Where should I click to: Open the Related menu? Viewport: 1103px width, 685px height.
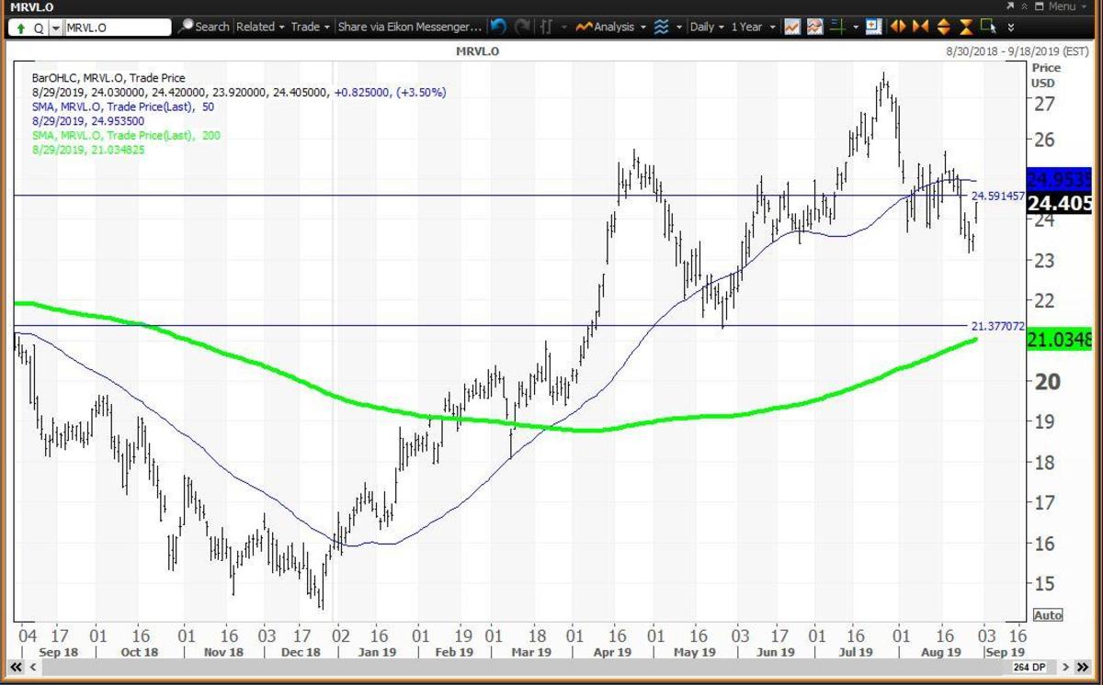click(x=260, y=27)
